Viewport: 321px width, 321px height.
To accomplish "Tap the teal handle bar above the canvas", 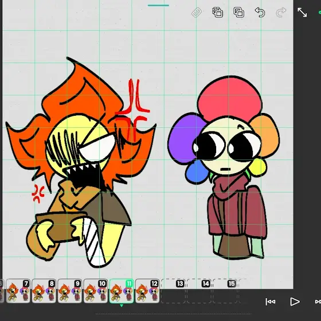I will coord(158,6).
